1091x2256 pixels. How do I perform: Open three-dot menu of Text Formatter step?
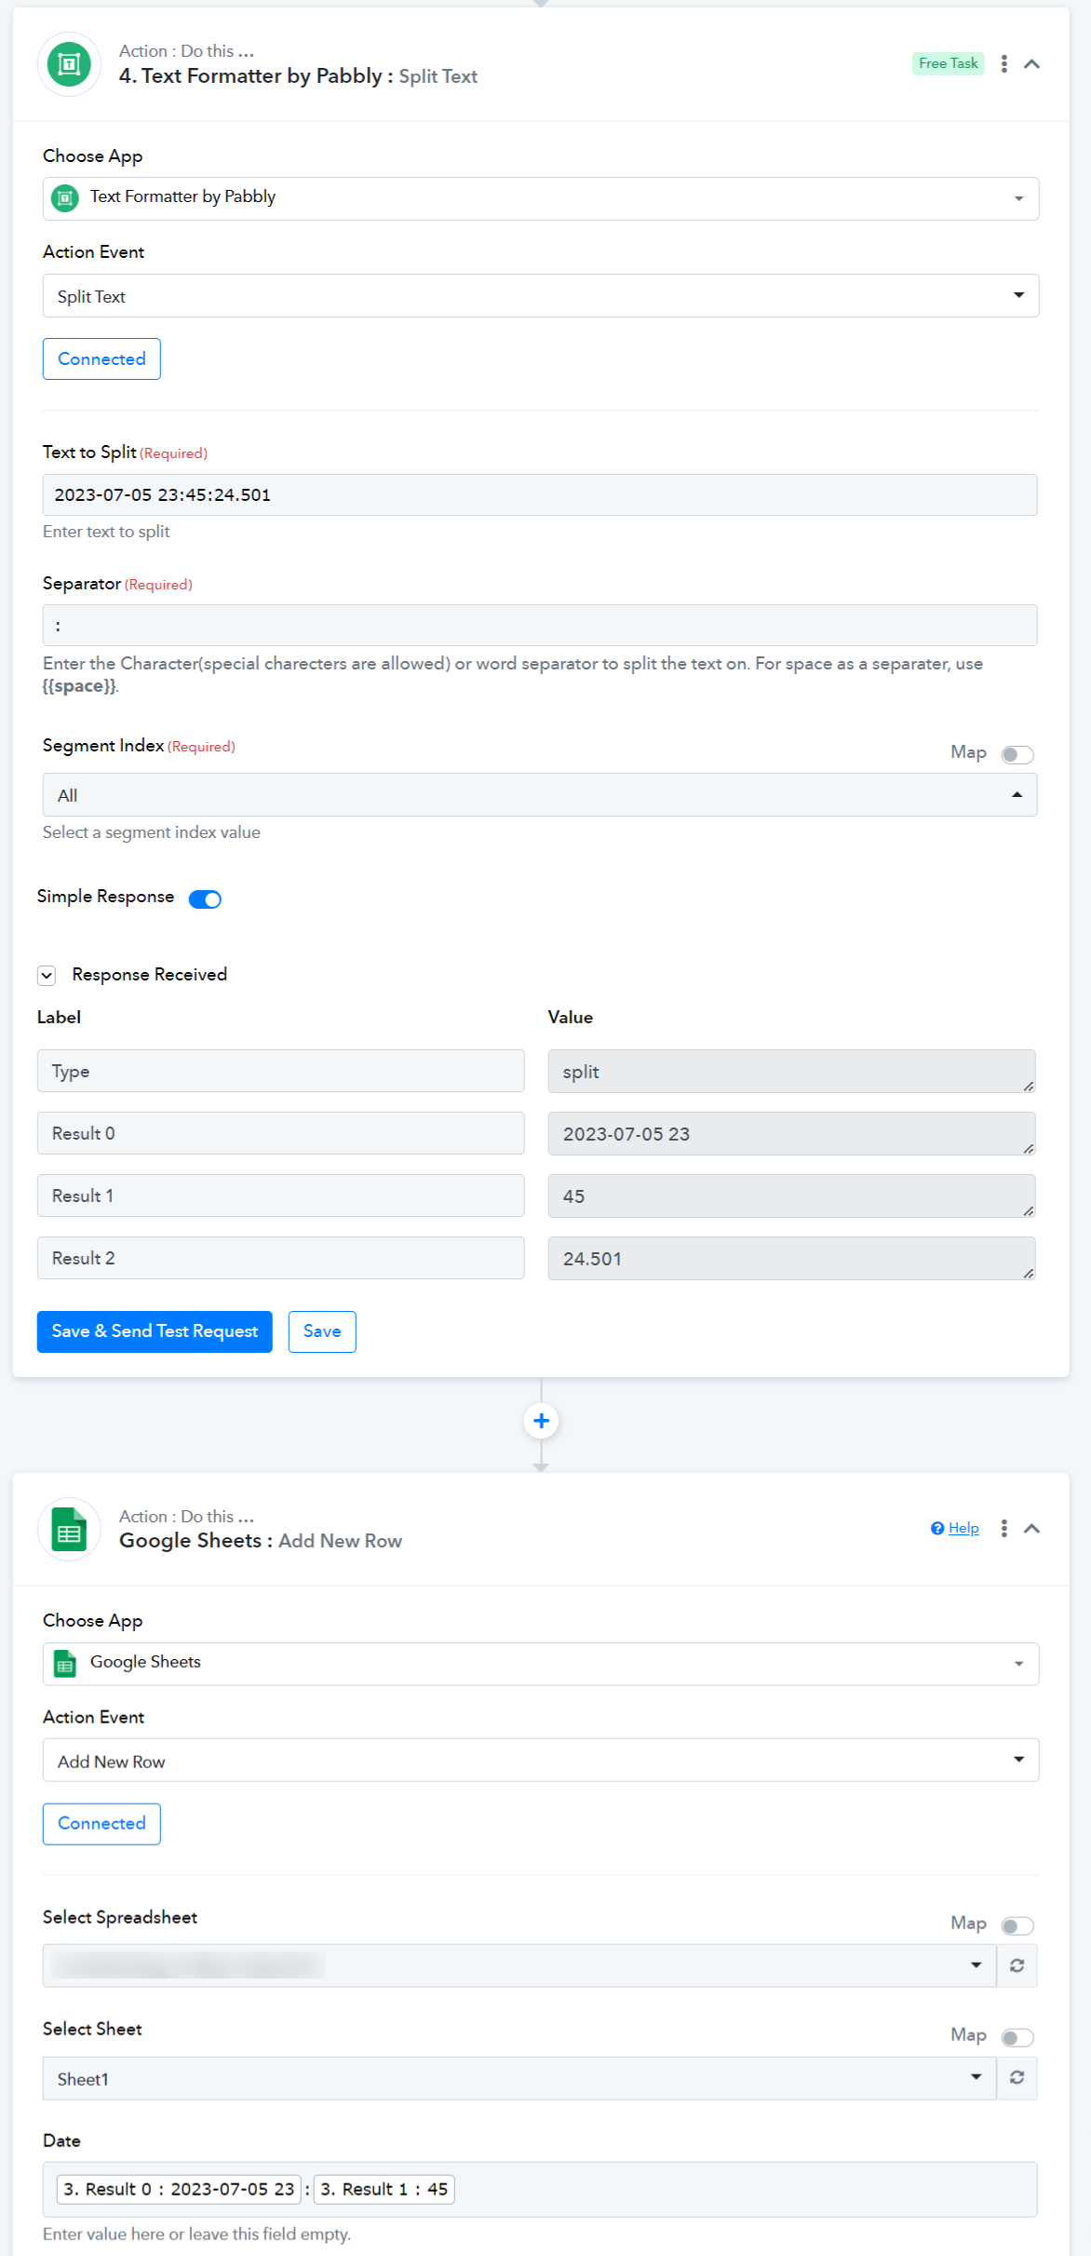1003,63
